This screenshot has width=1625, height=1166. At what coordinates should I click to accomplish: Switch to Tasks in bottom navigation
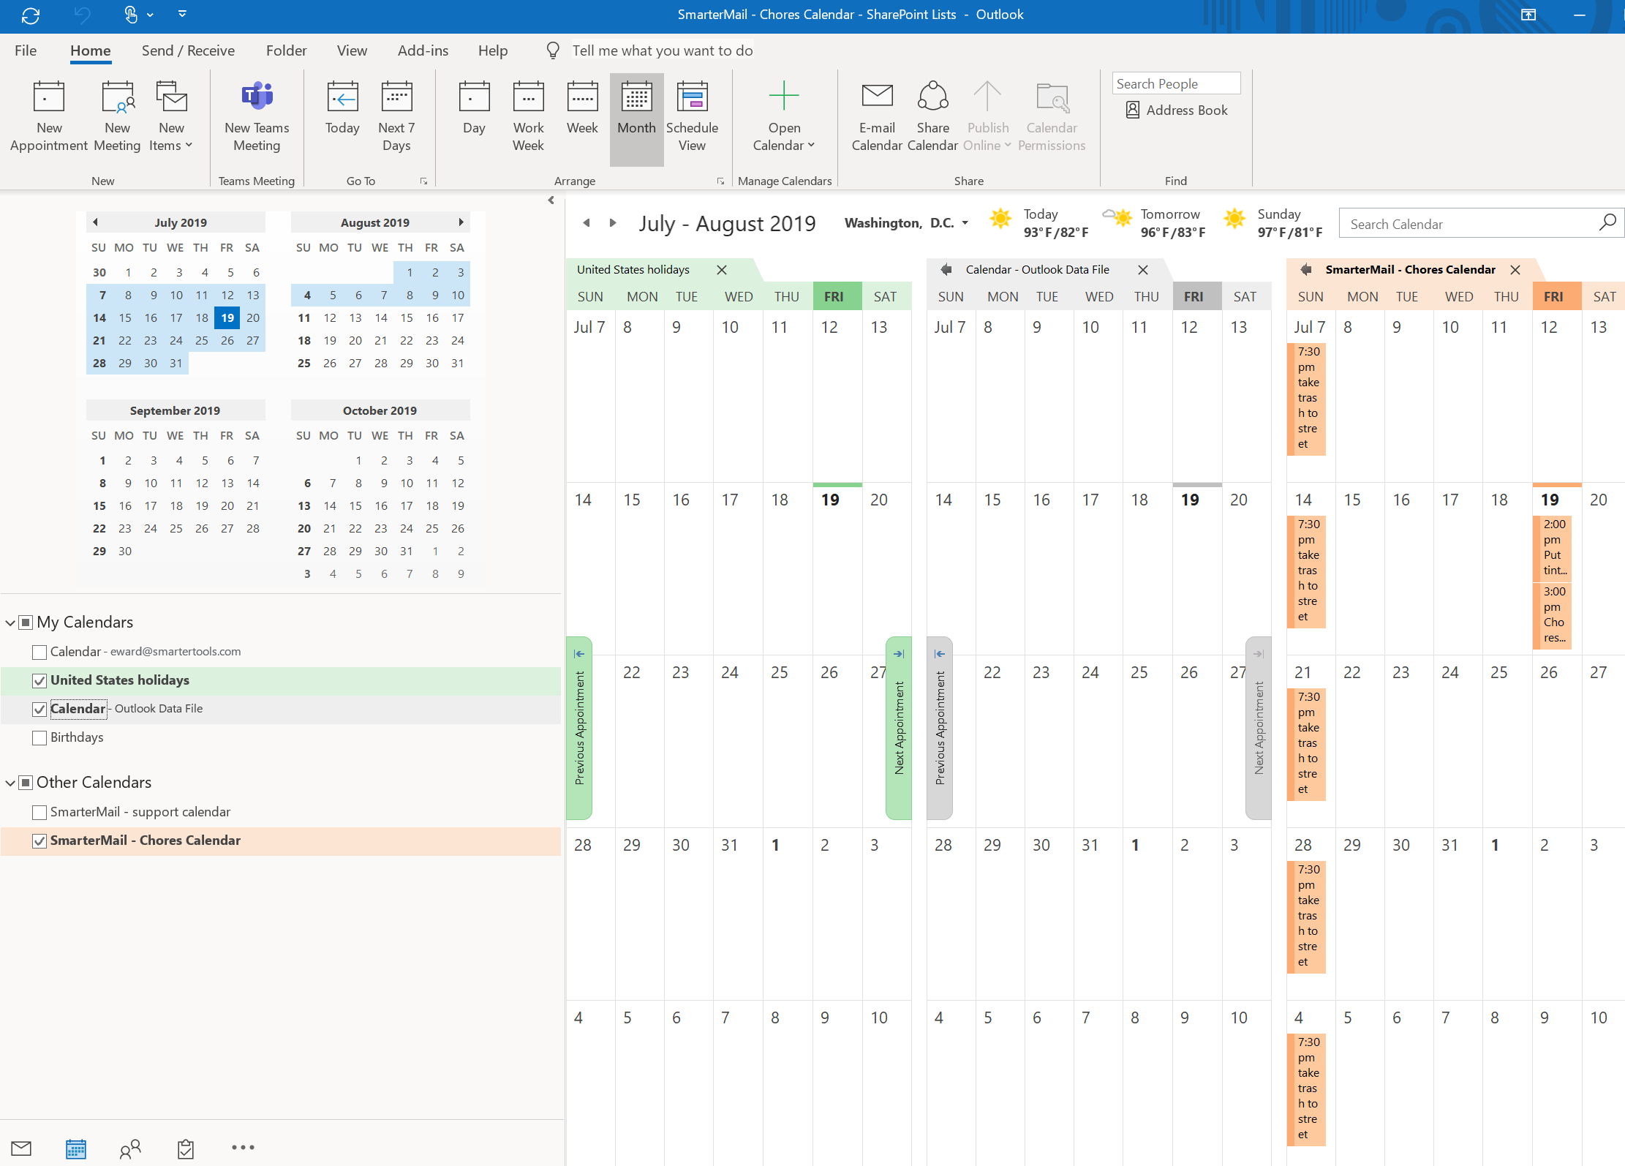click(186, 1148)
